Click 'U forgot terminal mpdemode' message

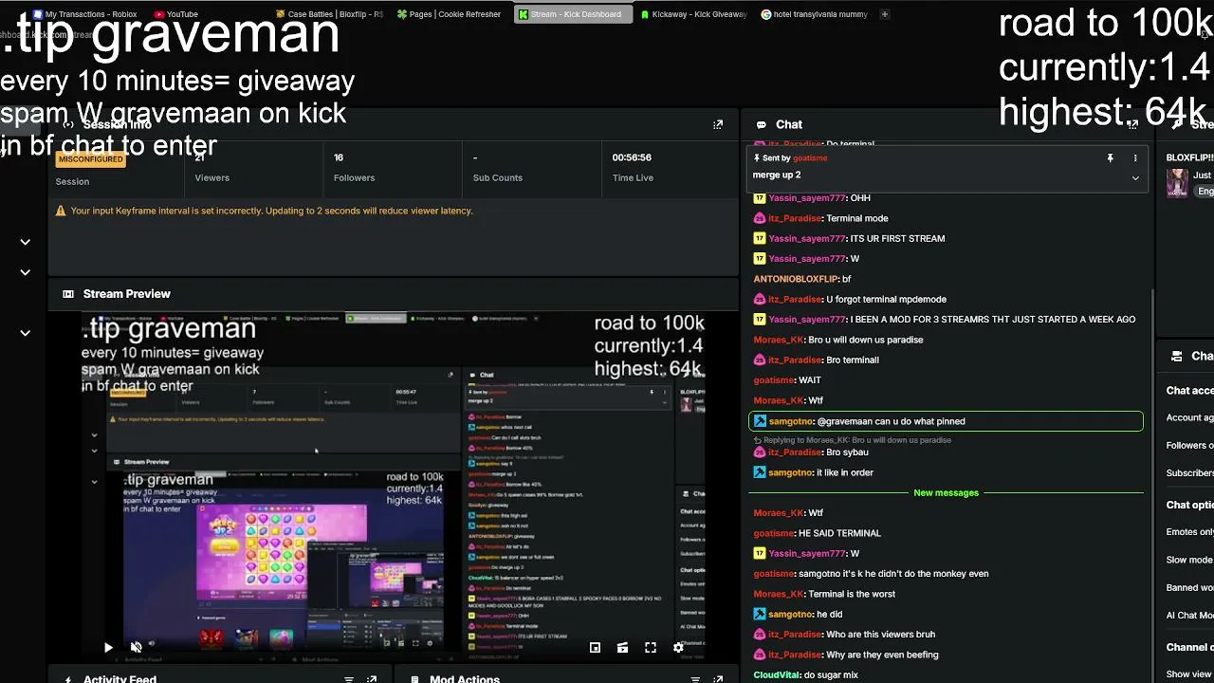tap(887, 300)
